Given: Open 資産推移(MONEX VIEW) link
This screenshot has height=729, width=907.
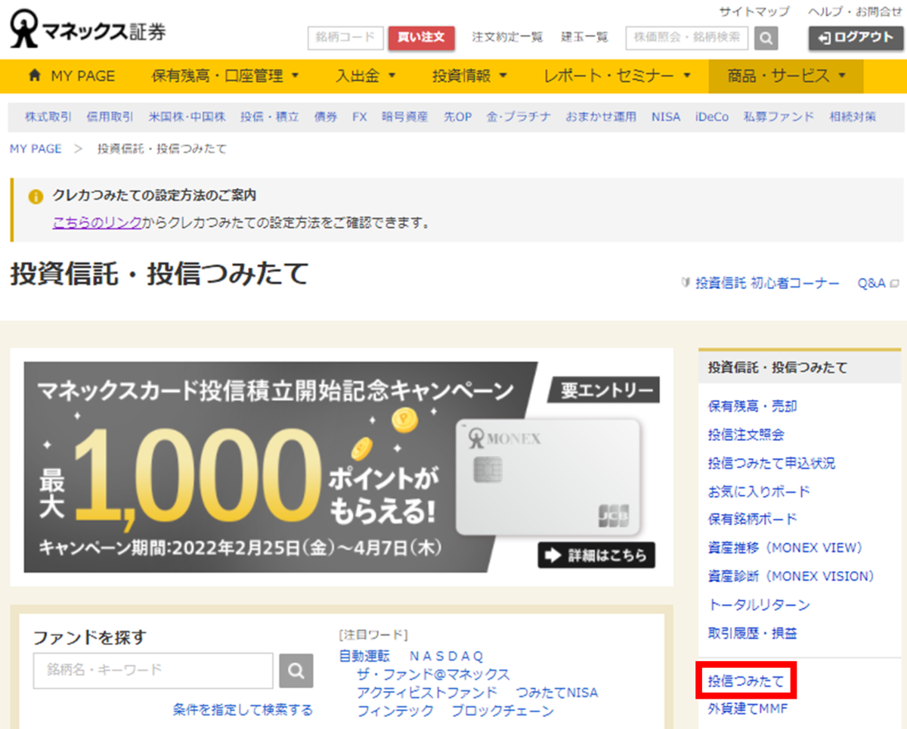Looking at the screenshot, I should [785, 548].
